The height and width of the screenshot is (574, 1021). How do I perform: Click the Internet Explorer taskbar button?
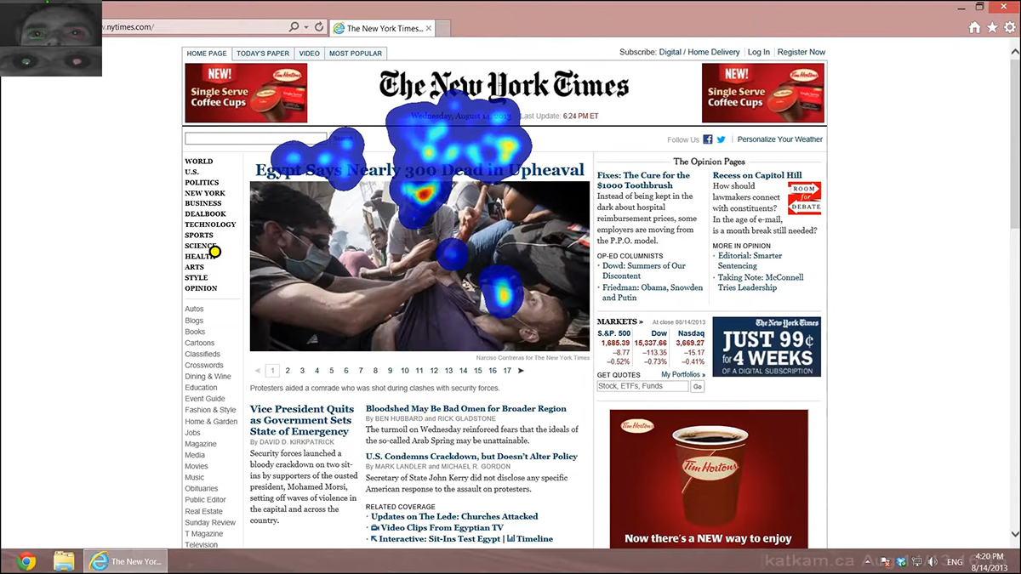(125, 561)
